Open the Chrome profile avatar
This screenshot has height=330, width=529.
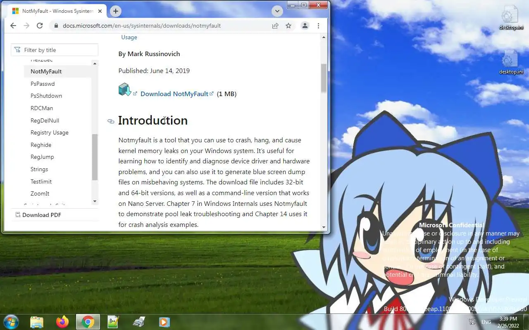pyautogui.click(x=305, y=26)
